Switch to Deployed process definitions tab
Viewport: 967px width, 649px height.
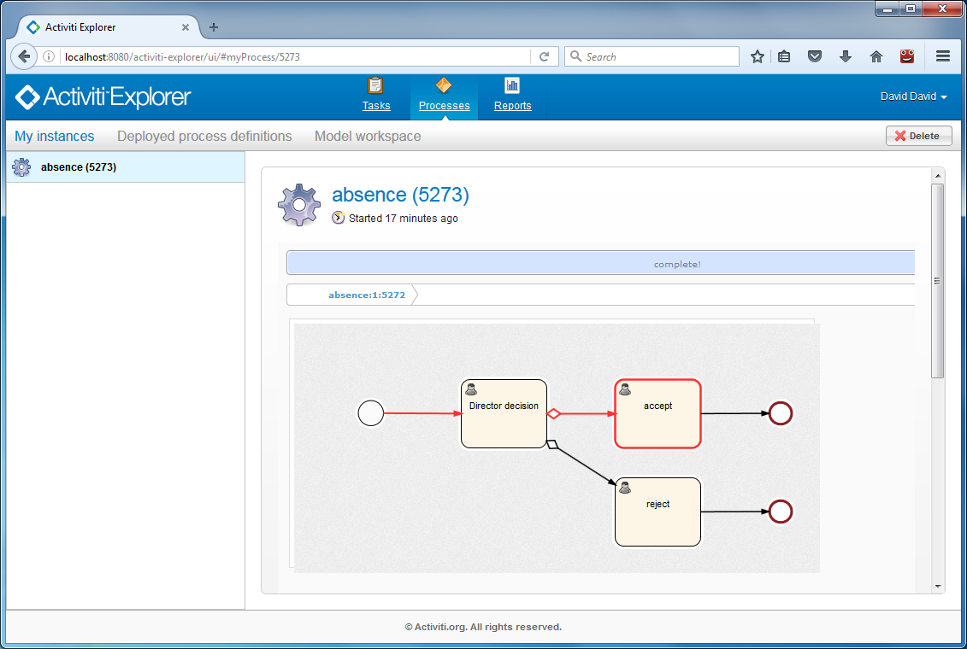click(204, 137)
